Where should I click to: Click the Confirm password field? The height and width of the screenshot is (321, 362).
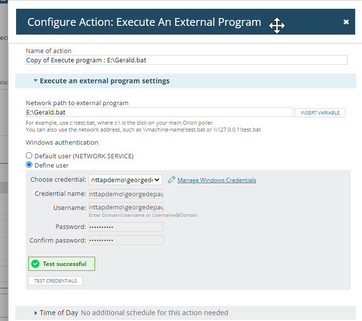[126, 240]
